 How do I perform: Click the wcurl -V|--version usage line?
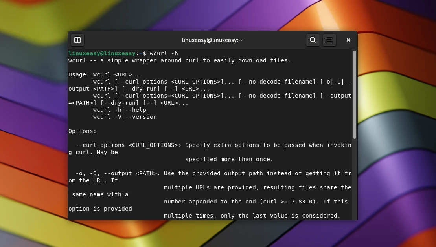point(125,117)
